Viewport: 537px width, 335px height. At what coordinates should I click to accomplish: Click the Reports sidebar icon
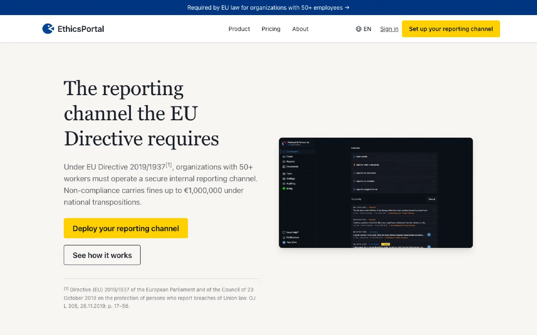click(x=284, y=161)
